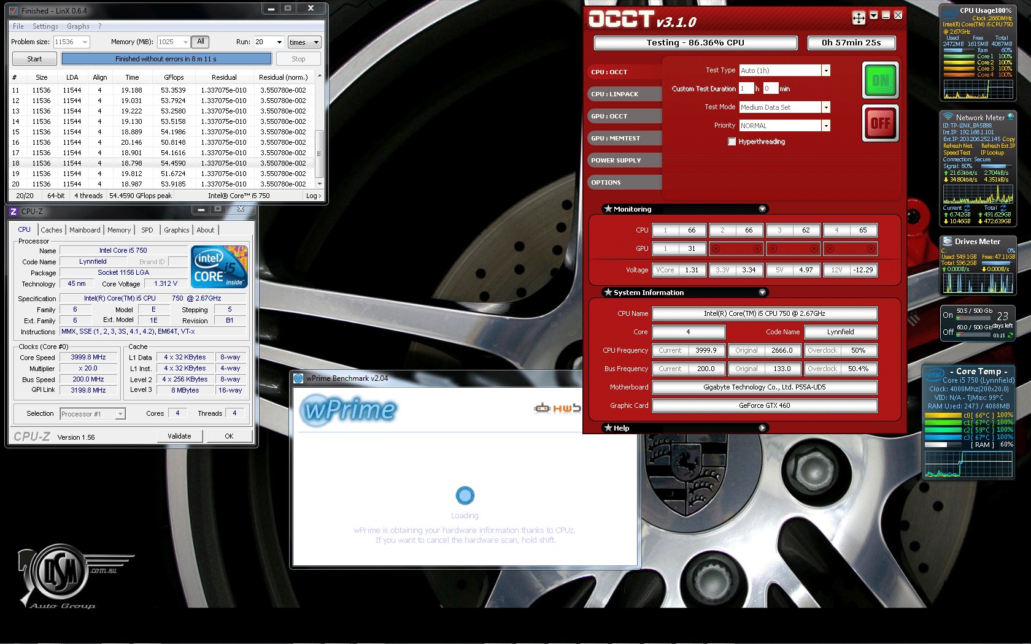1031x644 pixels.
Task: Collapse the Monitoring section in OCCT
Action: pos(762,209)
